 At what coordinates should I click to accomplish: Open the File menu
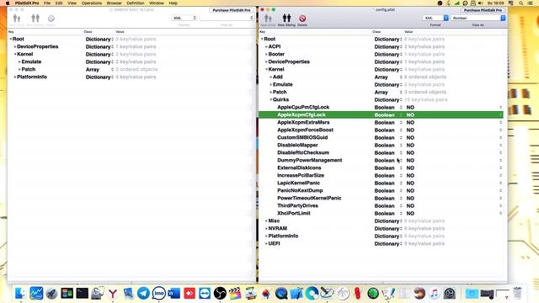point(47,3)
